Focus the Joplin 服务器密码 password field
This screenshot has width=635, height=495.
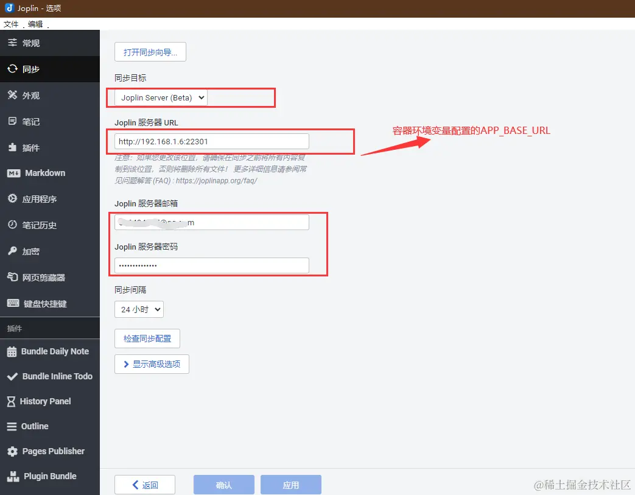click(212, 265)
